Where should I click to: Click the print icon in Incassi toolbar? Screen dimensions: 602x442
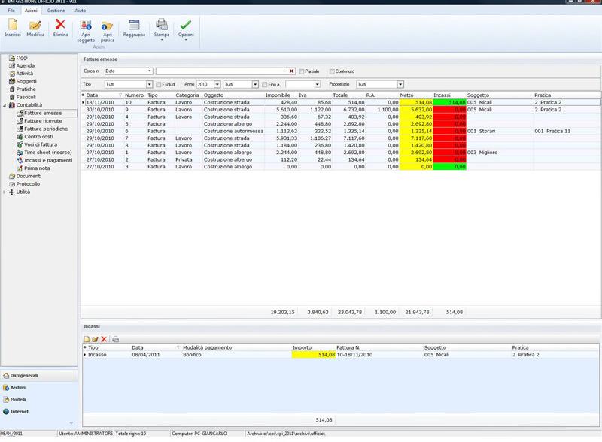point(116,339)
